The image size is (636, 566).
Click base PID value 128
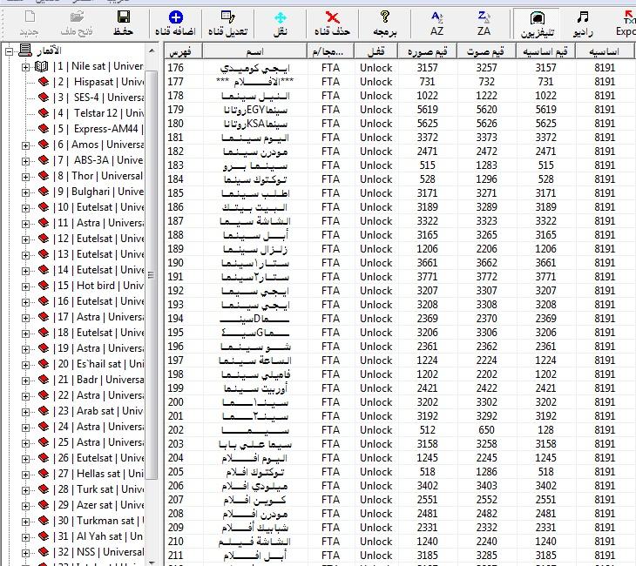click(x=545, y=430)
